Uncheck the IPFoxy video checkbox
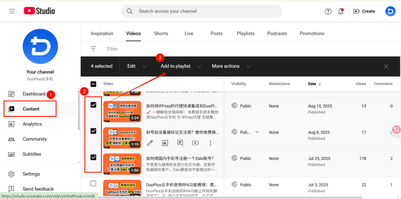This screenshot has width=401, height=199. point(93,104)
